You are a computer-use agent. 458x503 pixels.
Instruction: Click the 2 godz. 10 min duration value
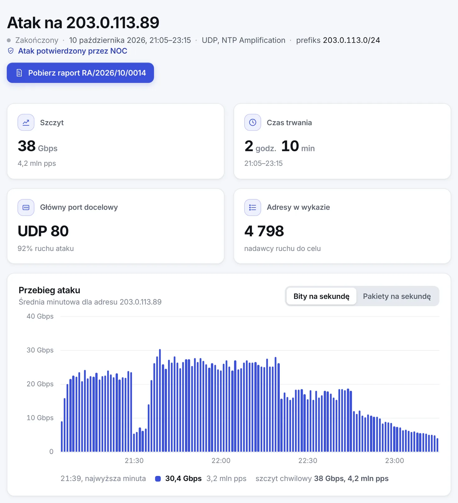(280, 146)
